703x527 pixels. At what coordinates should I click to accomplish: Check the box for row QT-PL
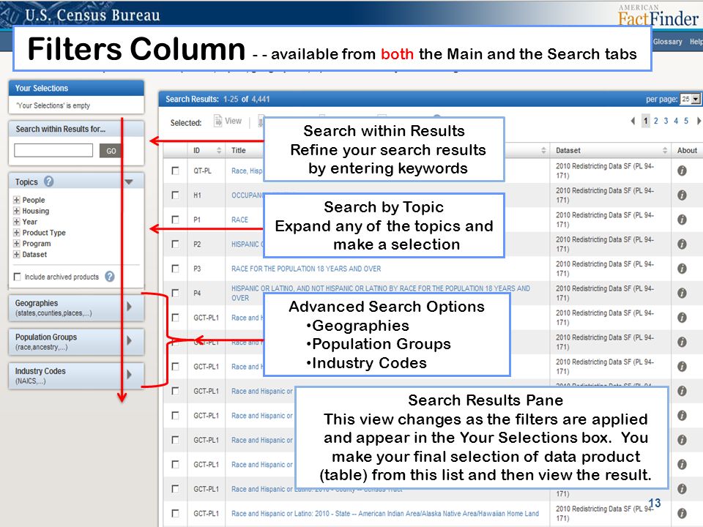point(175,171)
